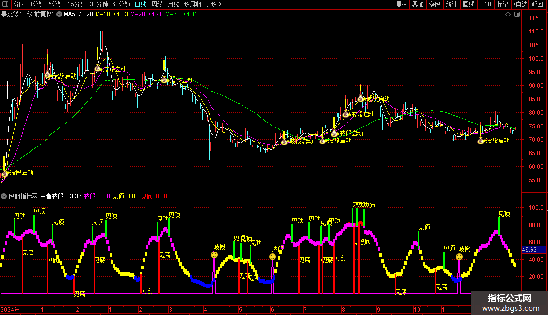The width and height of the screenshot is (548, 315).
Task: Toggle 复权 price adjustment
Action: click(x=401, y=4)
